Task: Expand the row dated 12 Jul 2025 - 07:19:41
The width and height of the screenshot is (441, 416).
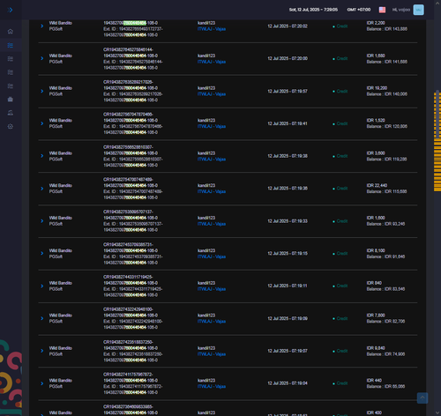Action: (x=42, y=123)
